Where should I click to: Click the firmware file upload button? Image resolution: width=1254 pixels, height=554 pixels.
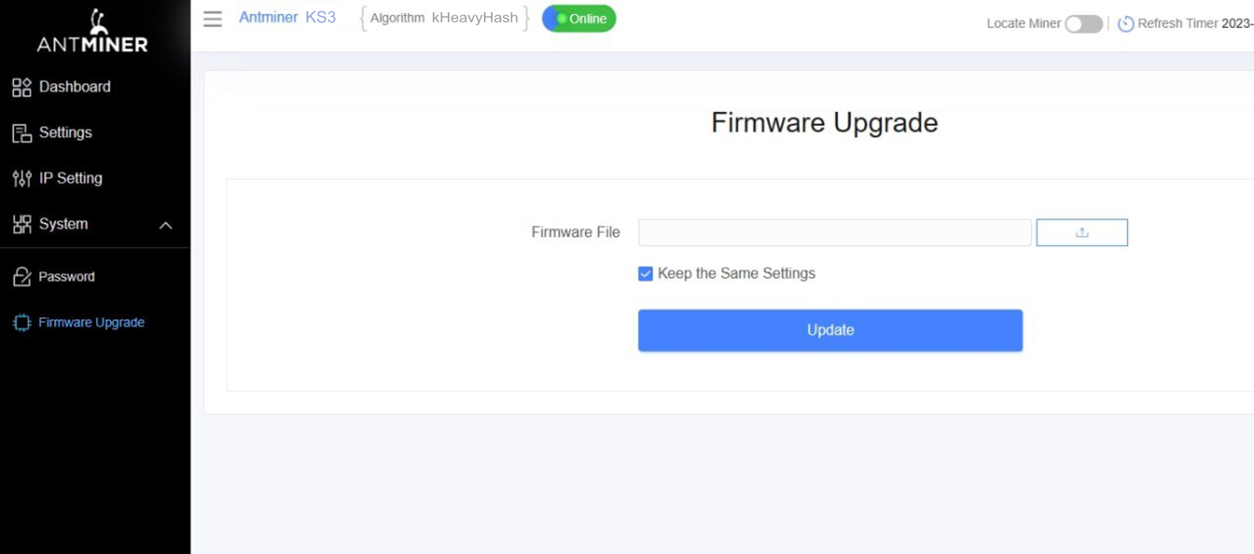click(1082, 233)
